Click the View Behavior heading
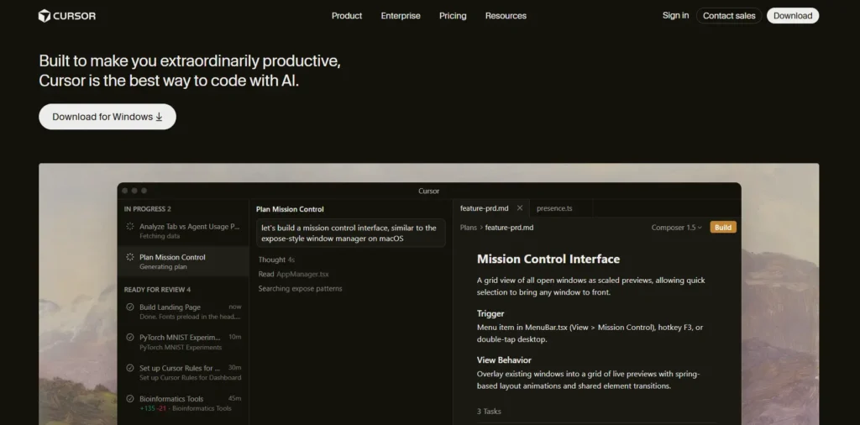Screen dimensions: 860x425 (504, 360)
